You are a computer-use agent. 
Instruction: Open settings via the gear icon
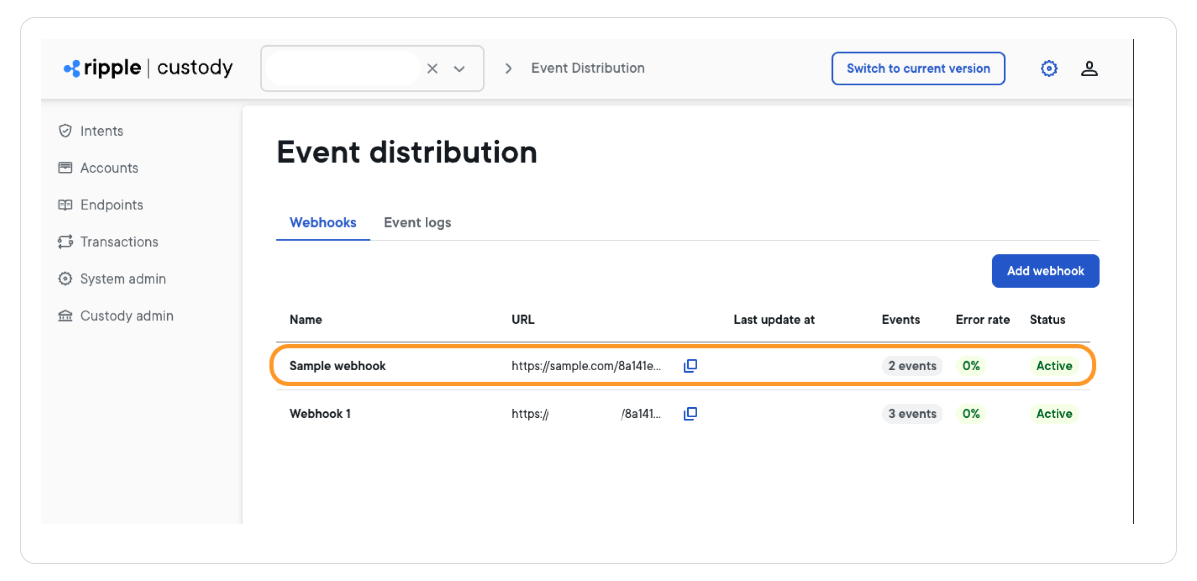point(1049,69)
